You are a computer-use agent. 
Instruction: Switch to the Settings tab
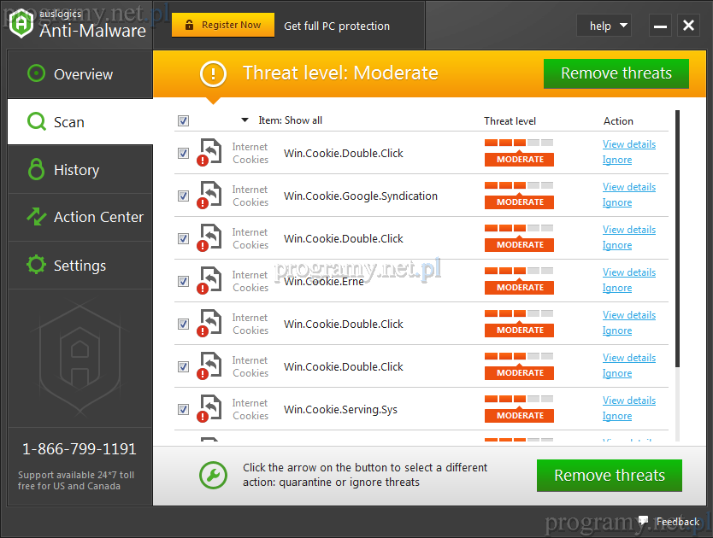point(80,266)
